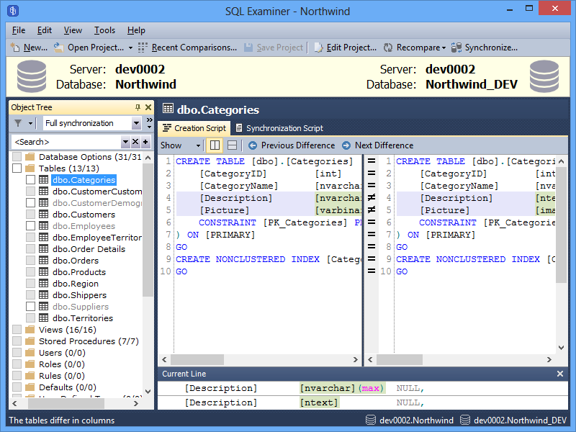
Task: Click the Stored Procedures folder icon
Action: tap(30, 341)
